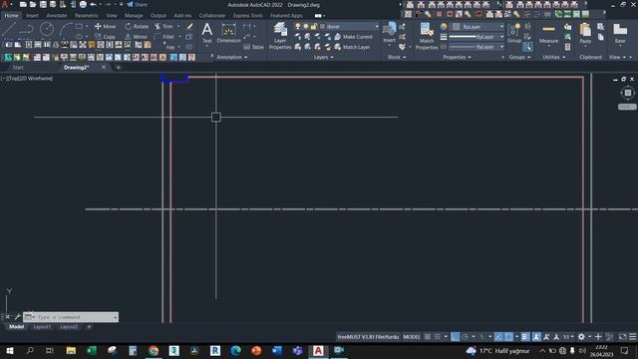Open the Insert ribbon tab
The height and width of the screenshot is (359, 638).
[x=32, y=16]
